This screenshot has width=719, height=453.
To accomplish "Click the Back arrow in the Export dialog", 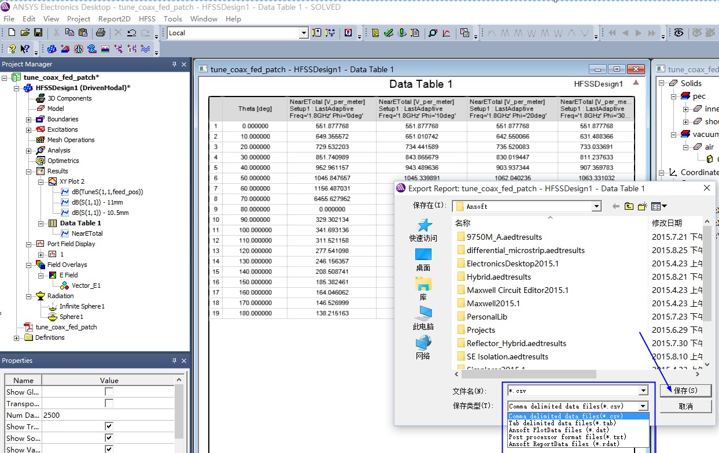I will 615,206.
